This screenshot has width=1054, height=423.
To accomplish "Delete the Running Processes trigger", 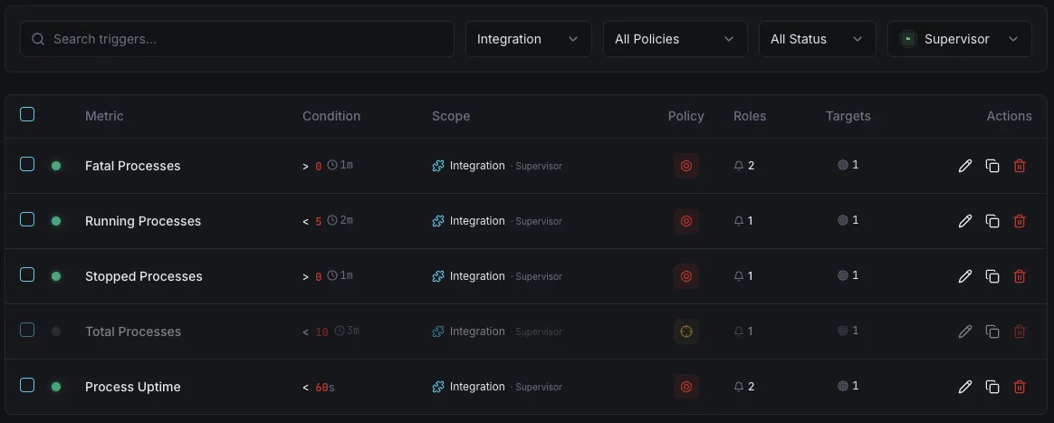I will click(x=1020, y=221).
